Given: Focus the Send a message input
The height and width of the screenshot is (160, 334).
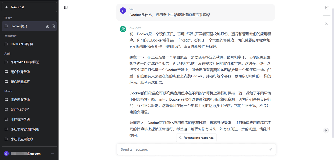Looking at the screenshot, I should (196, 149).
